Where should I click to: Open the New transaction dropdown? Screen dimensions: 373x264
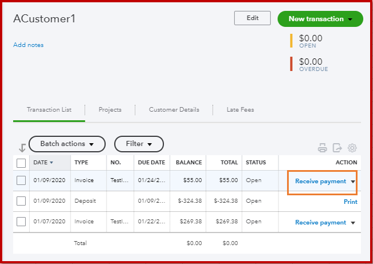pyautogui.click(x=320, y=19)
